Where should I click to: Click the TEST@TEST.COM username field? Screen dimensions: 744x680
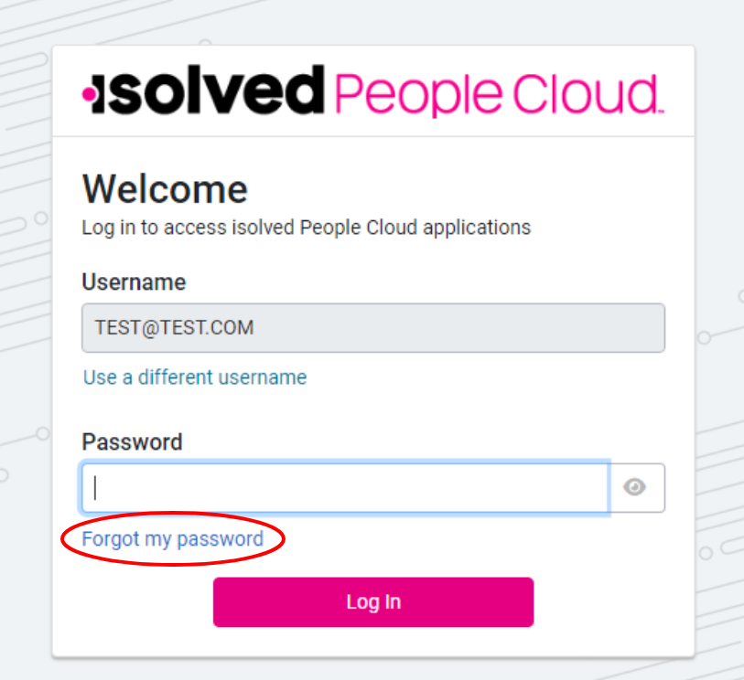373,327
